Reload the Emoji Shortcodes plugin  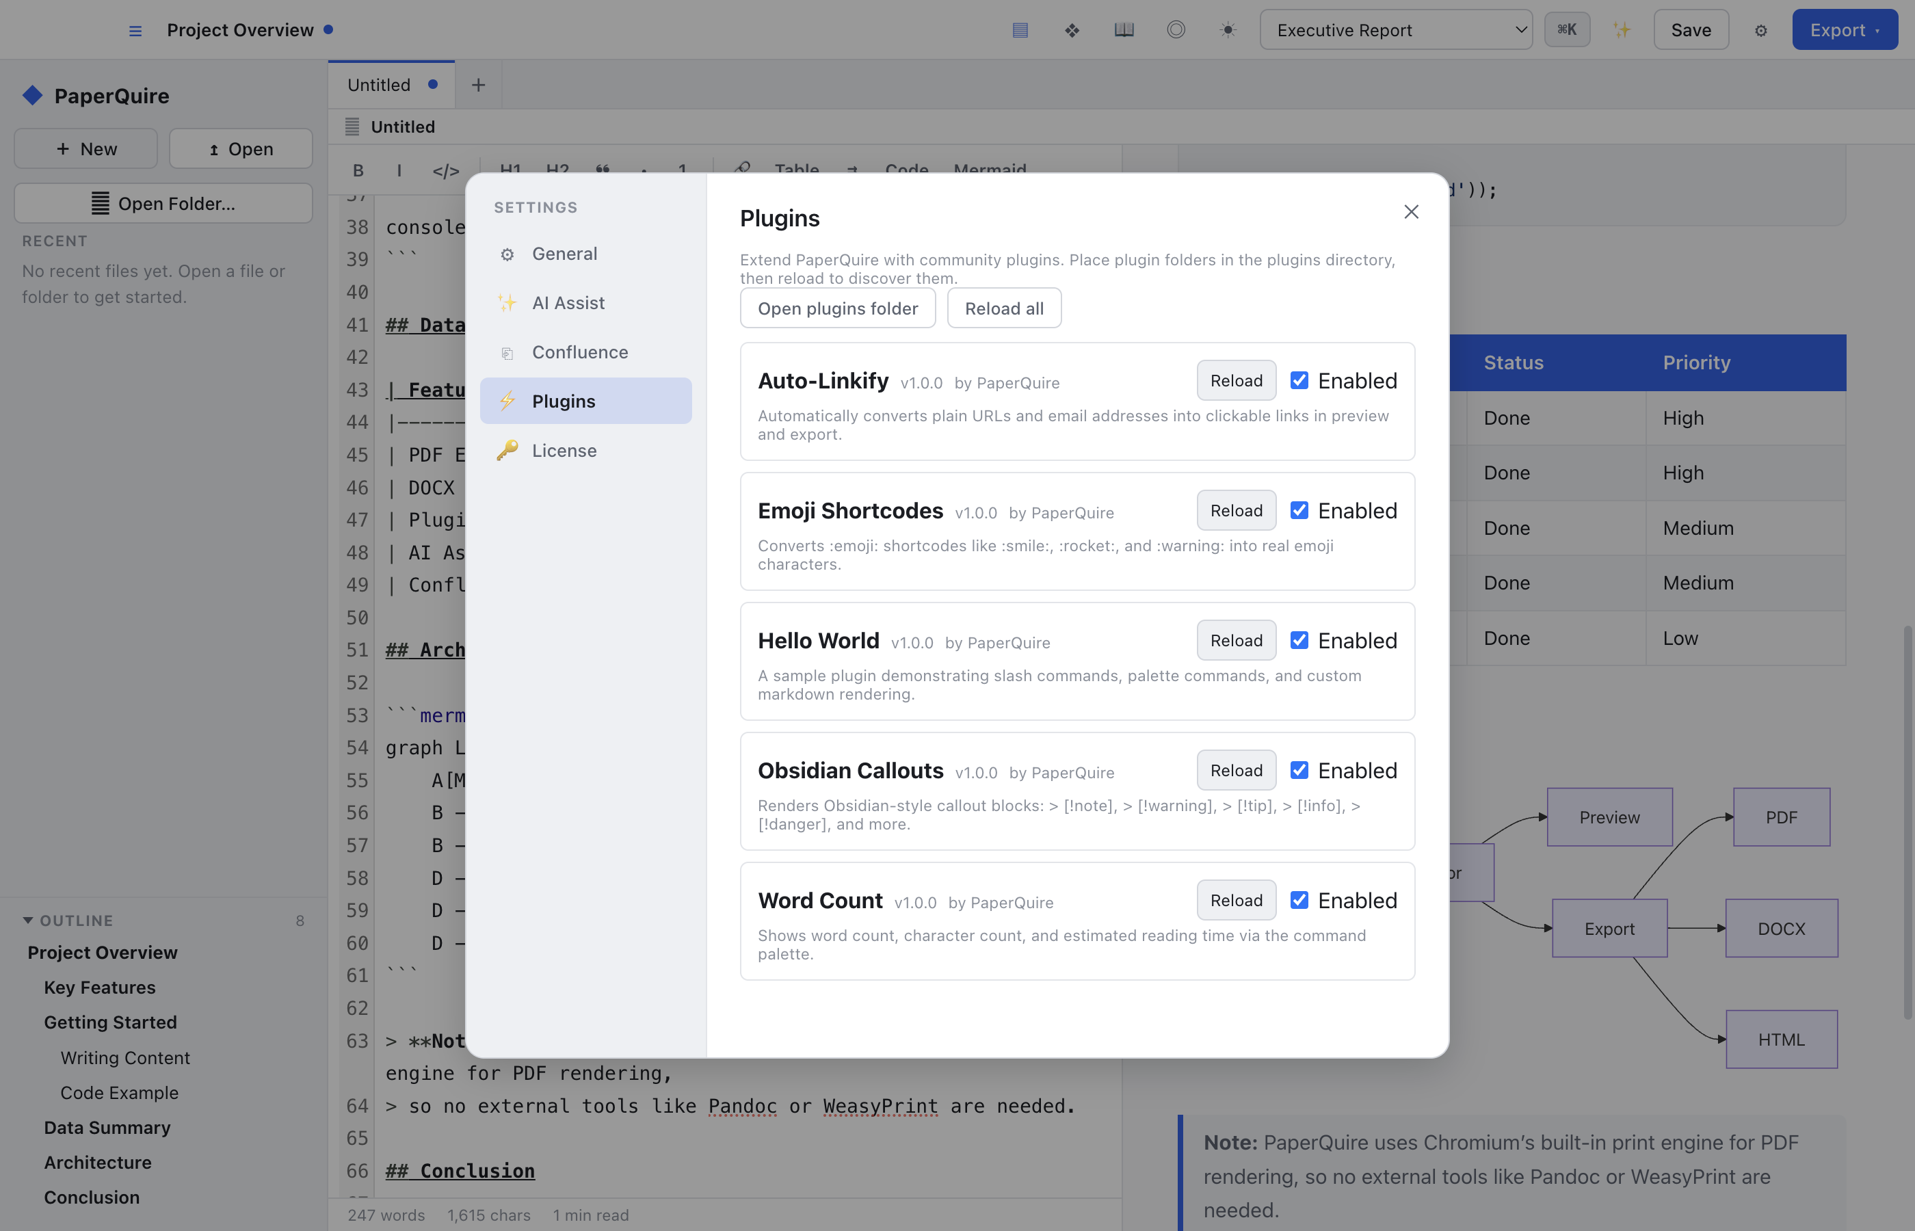[x=1236, y=510]
